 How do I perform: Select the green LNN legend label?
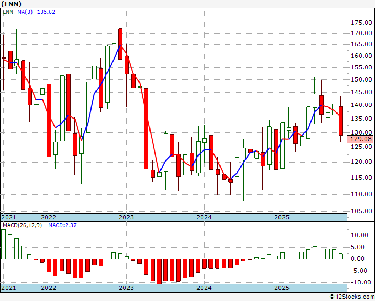[8, 12]
